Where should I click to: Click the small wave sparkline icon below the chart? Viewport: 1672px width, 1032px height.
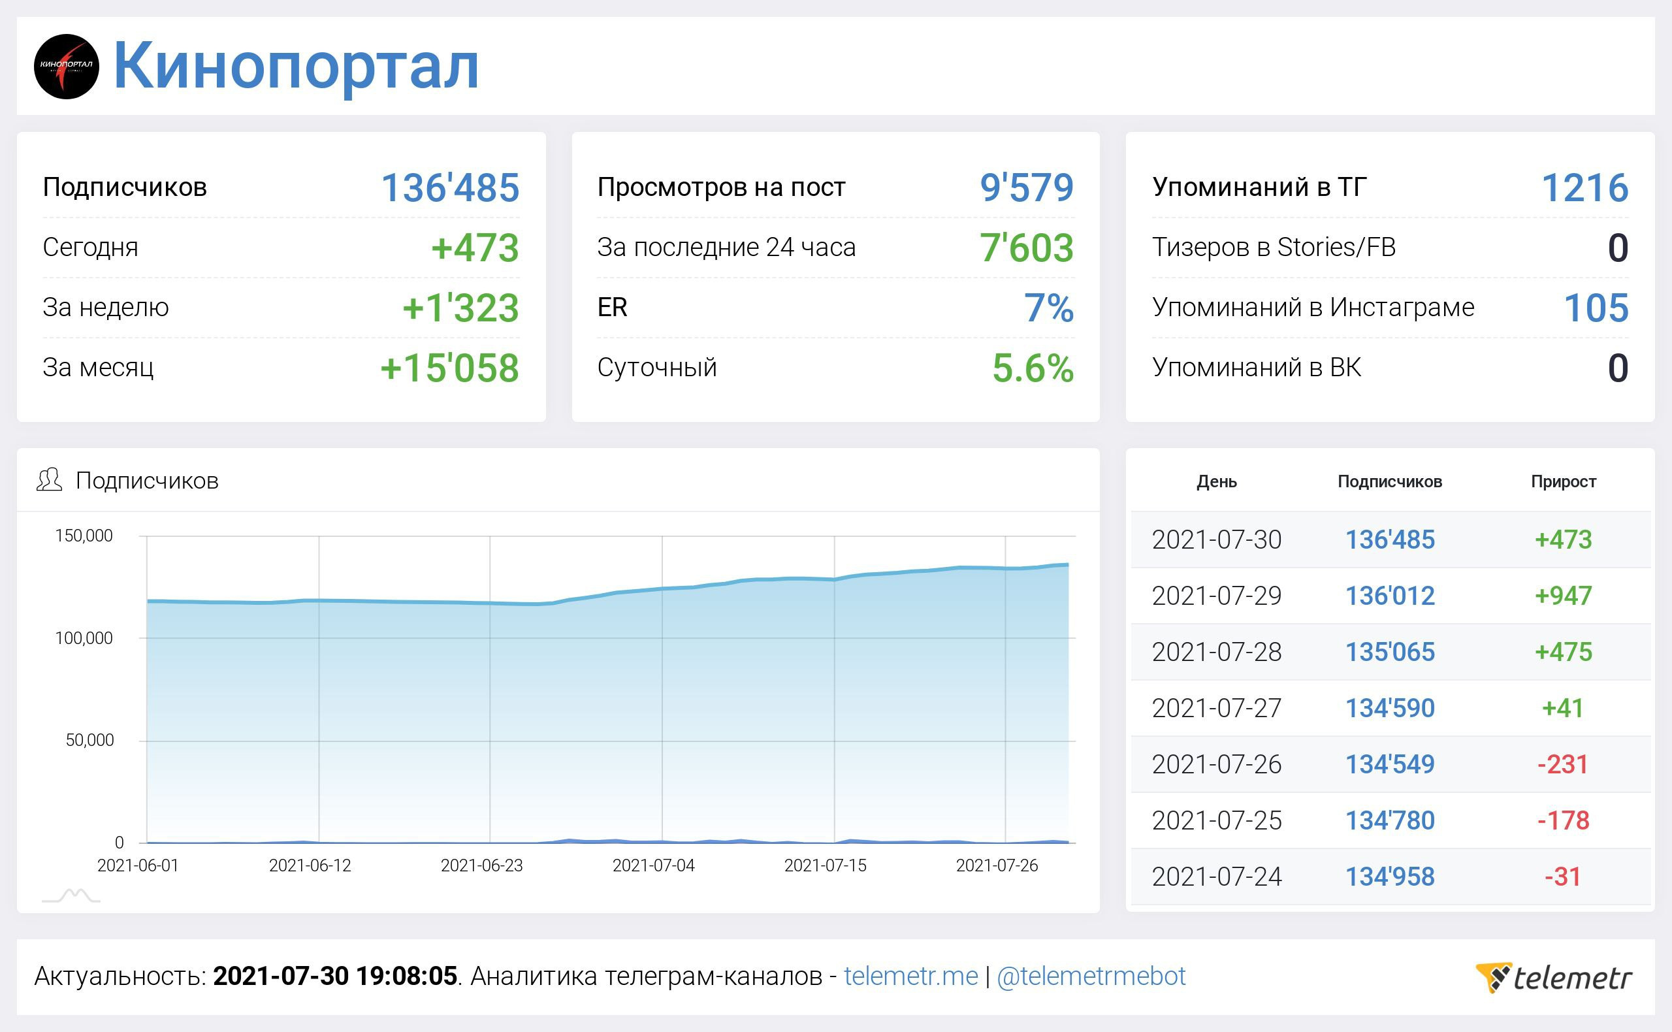click(71, 895)
